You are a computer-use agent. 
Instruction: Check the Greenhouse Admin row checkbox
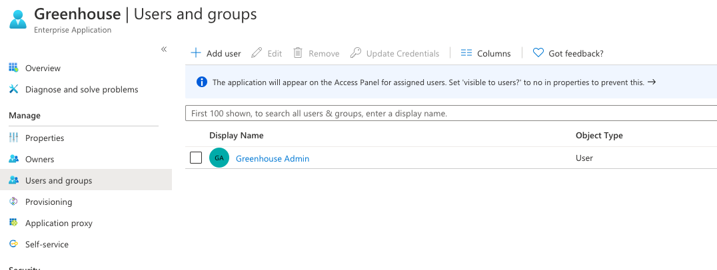196,158
